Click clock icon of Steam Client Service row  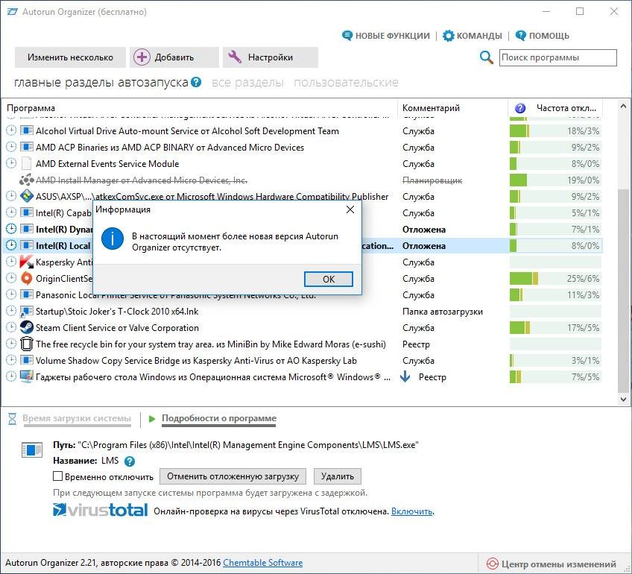point(11,327)
